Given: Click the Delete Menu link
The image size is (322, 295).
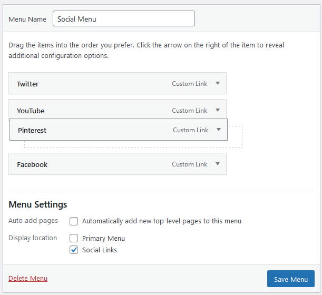Looking at the screenshot, I should pyautogui.click(x=28, y=278).
